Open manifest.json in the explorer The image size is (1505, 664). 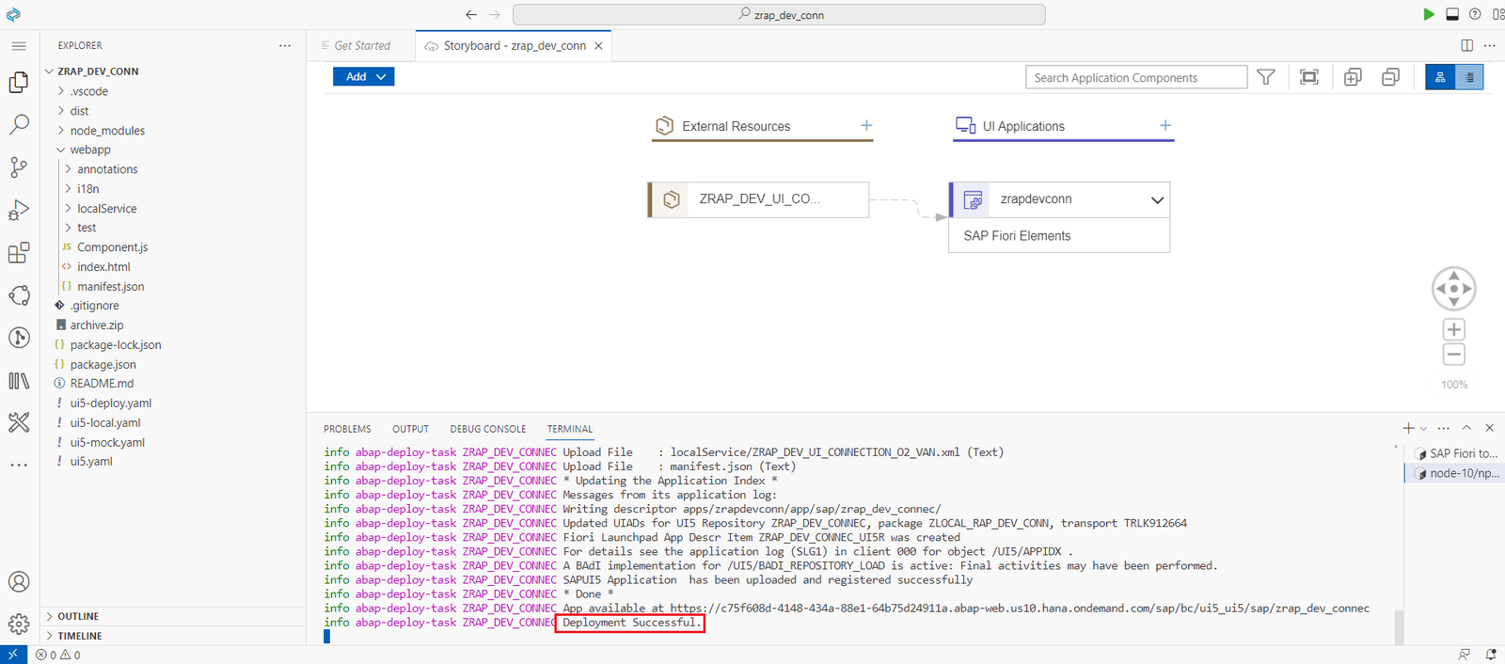tap(110, 287)
